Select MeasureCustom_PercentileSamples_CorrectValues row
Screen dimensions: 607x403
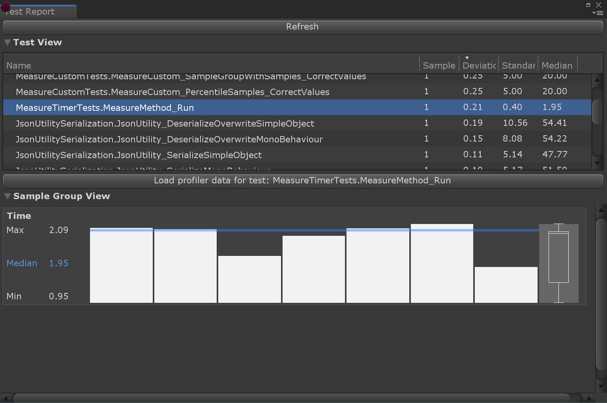click(297, 92)
